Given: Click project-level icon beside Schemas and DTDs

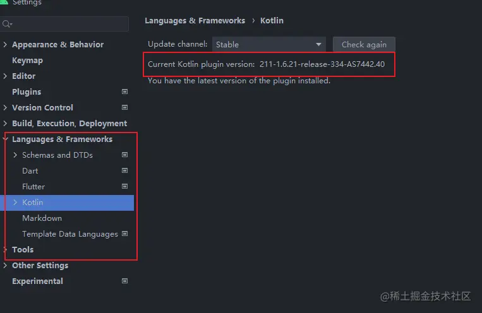Looking at the screenshot, I should 124,155.
